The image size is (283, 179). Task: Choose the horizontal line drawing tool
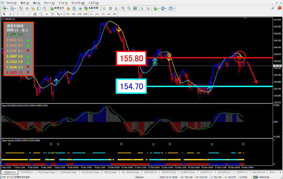(x=23, y=14)
